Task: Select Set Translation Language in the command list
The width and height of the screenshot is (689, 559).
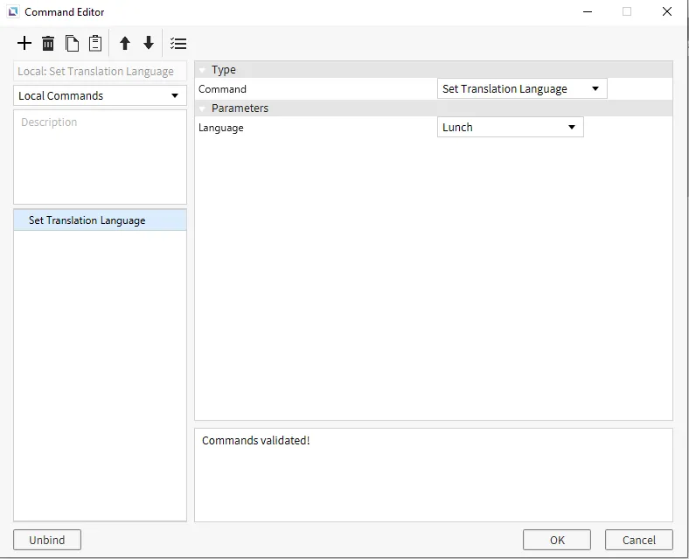Action: pos(87,220)
